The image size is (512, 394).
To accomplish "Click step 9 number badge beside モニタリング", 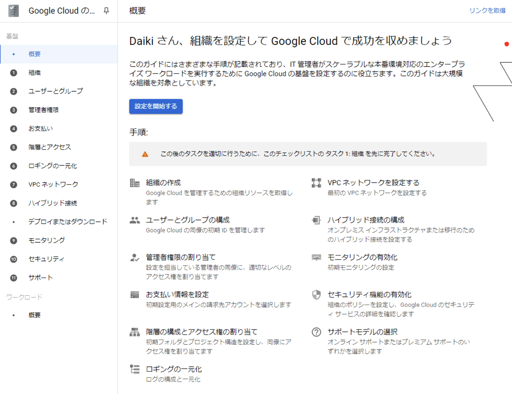I will pos(14,241).
